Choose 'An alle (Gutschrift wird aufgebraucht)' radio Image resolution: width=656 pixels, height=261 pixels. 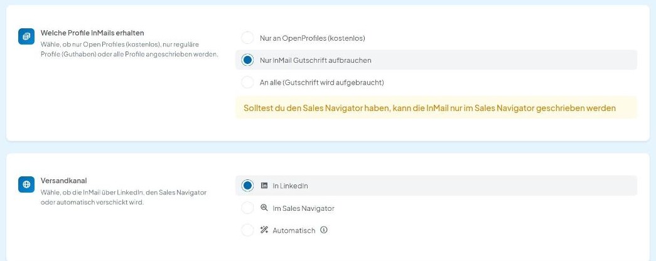247,82
